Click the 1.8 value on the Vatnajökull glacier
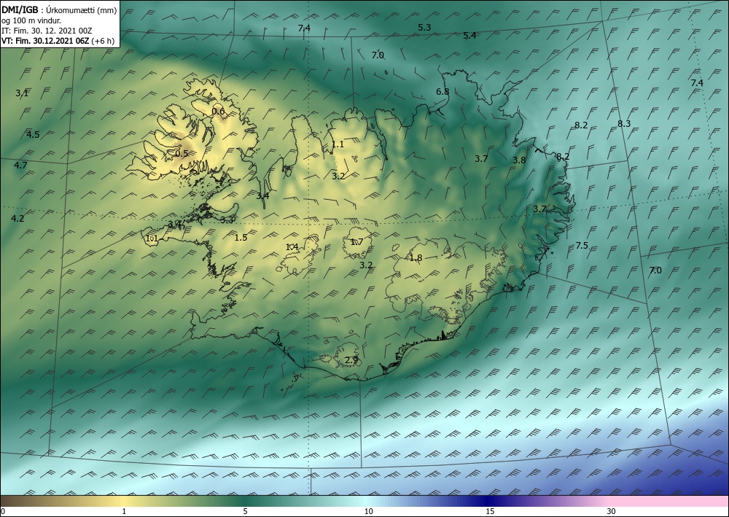729x517 pixels. point(416,258)
